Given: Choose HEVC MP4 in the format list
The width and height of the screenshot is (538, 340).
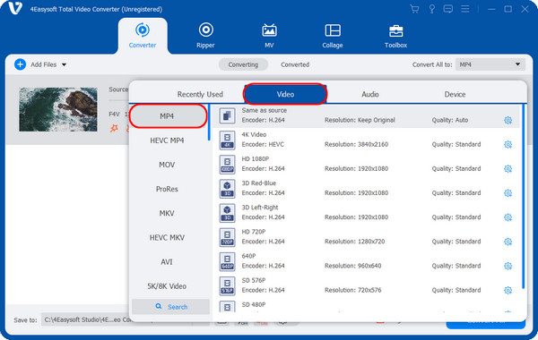Looking at the screenshot, I should point(167,140).
